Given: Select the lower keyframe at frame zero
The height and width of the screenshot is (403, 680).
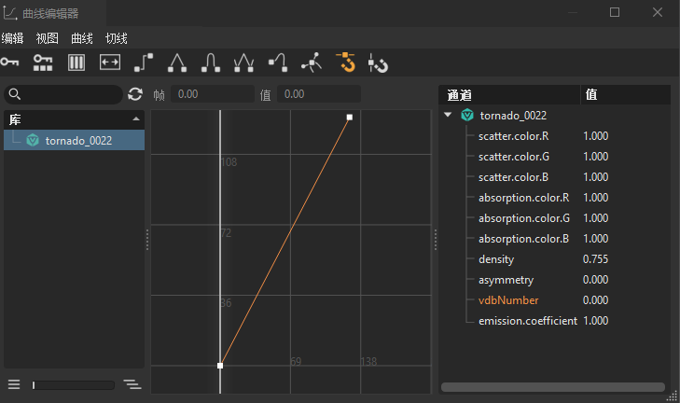Looking at the screenshot, I should click(220, 366).
